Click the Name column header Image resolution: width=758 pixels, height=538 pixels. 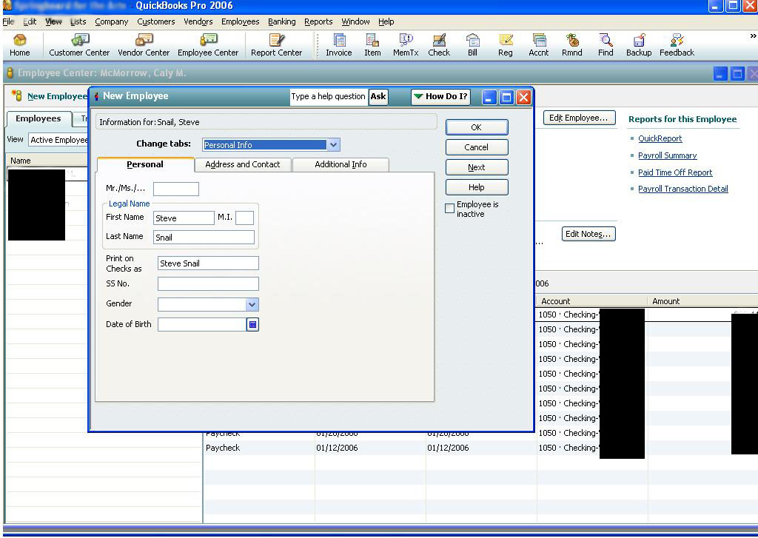(x=47, y=161)
